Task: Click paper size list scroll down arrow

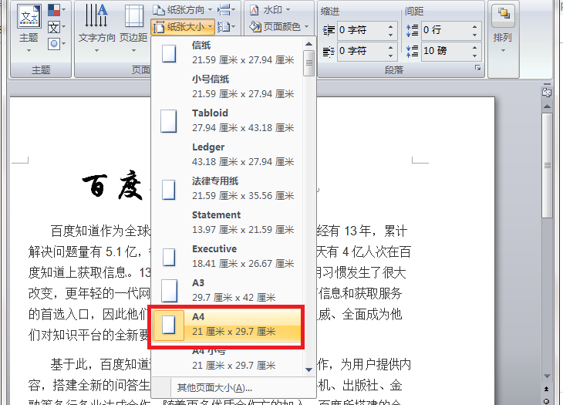Action: pos(308,370)
